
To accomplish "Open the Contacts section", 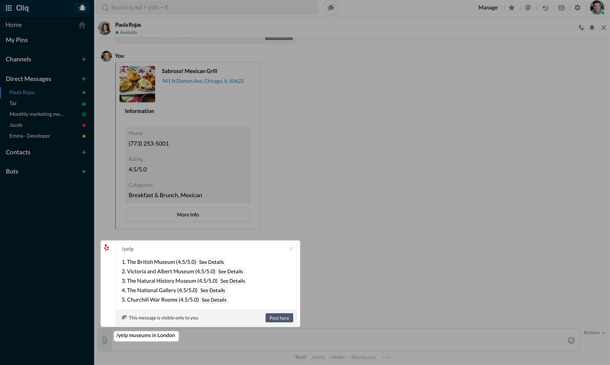I will click(18, 152).
